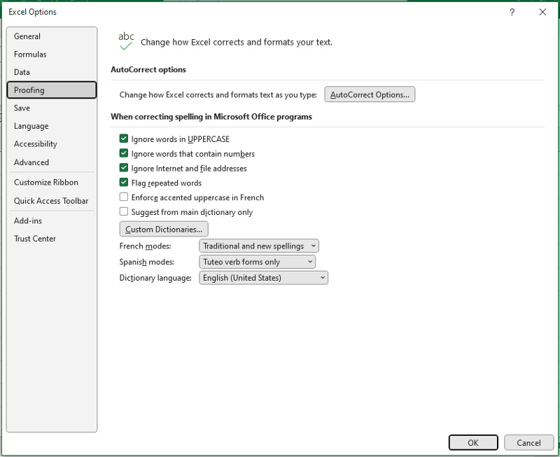
Task: Go to the Add-ins category
Action: click(x=51, y=220)
